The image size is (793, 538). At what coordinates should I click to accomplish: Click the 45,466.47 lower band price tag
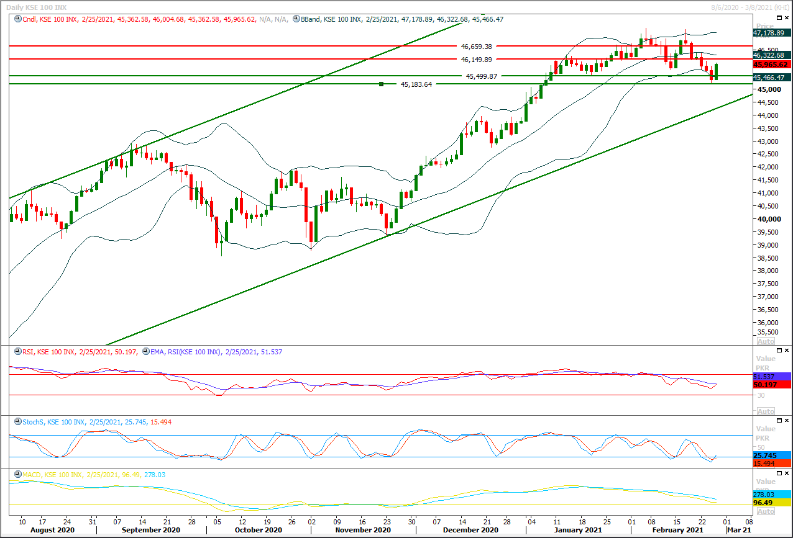tap(771, 78)
